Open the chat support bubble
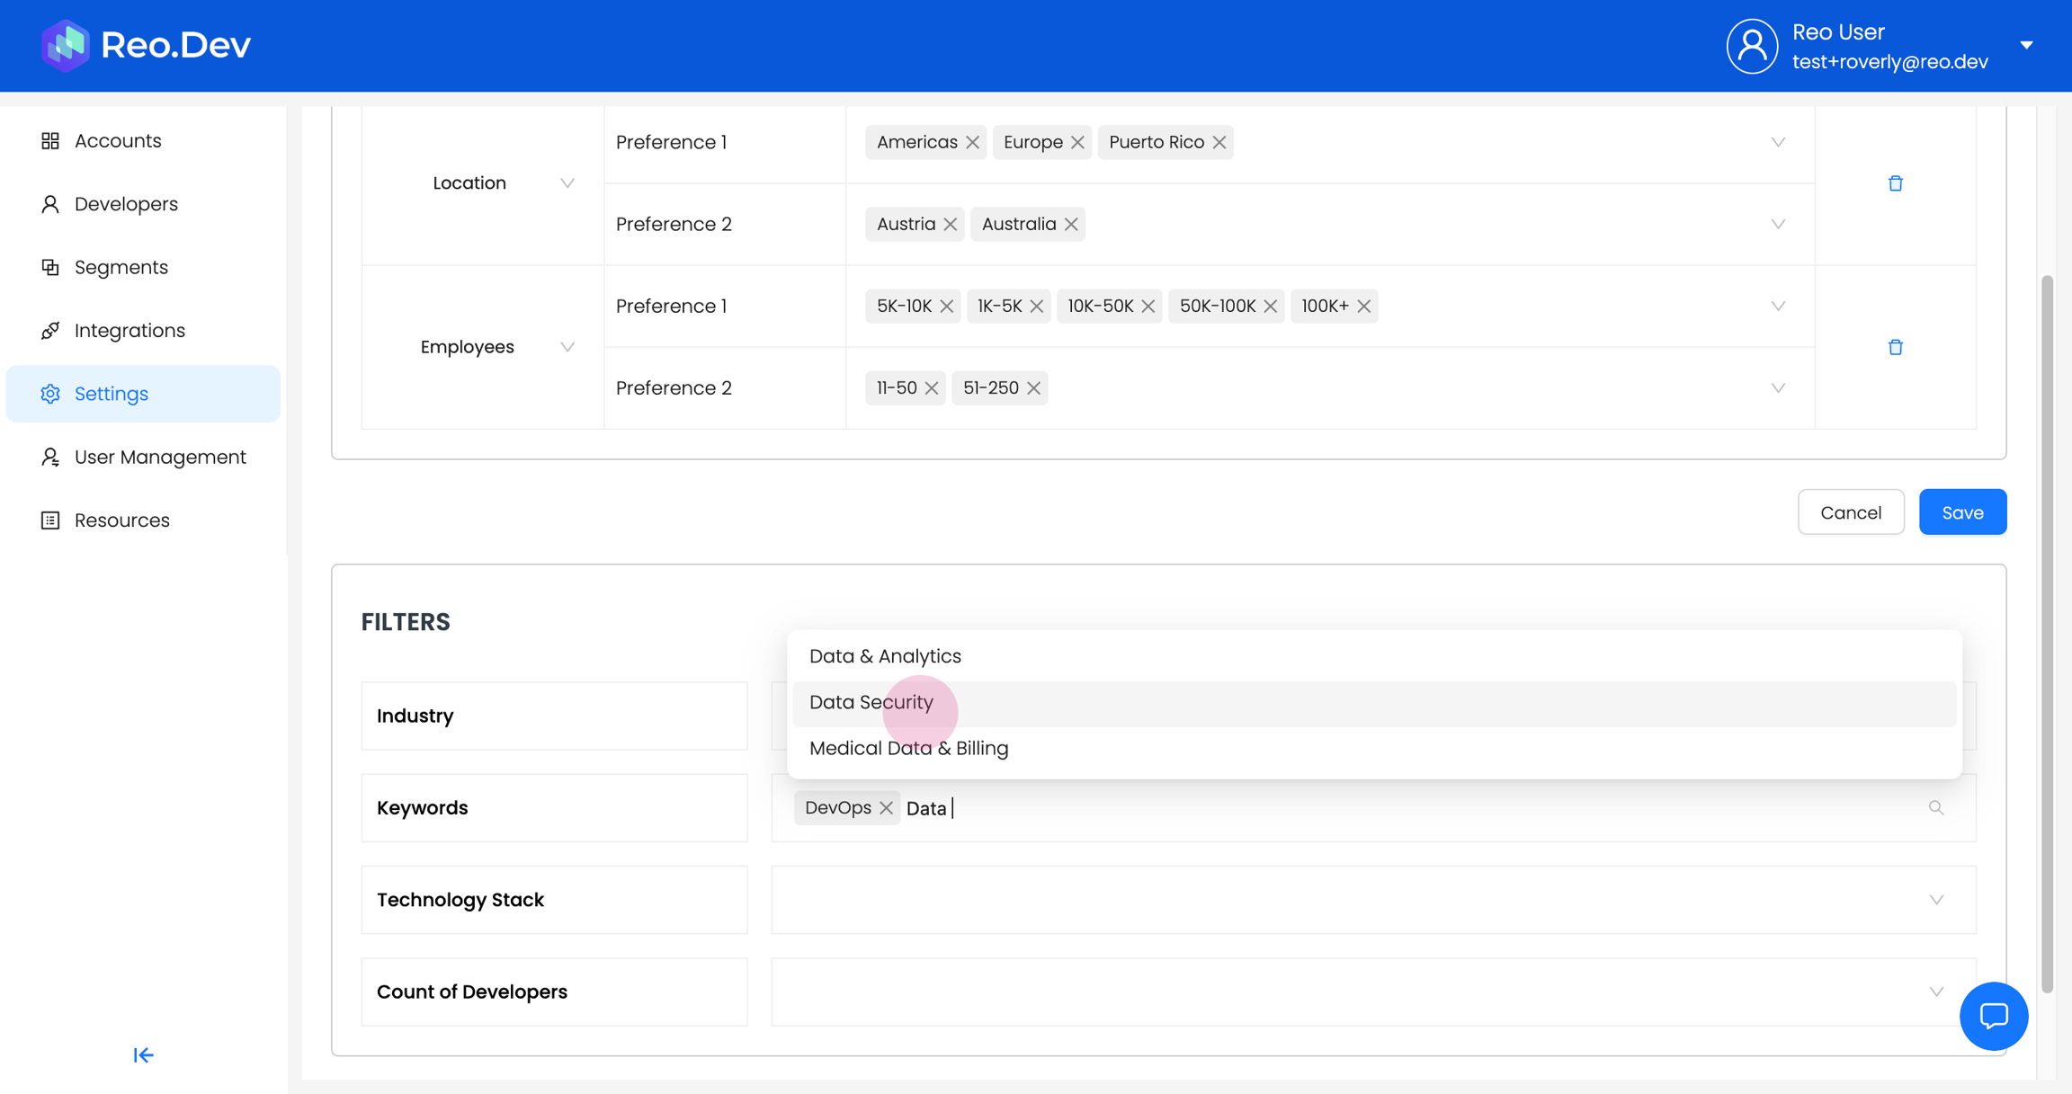2072x1094 pixels. [1993, 1016]
